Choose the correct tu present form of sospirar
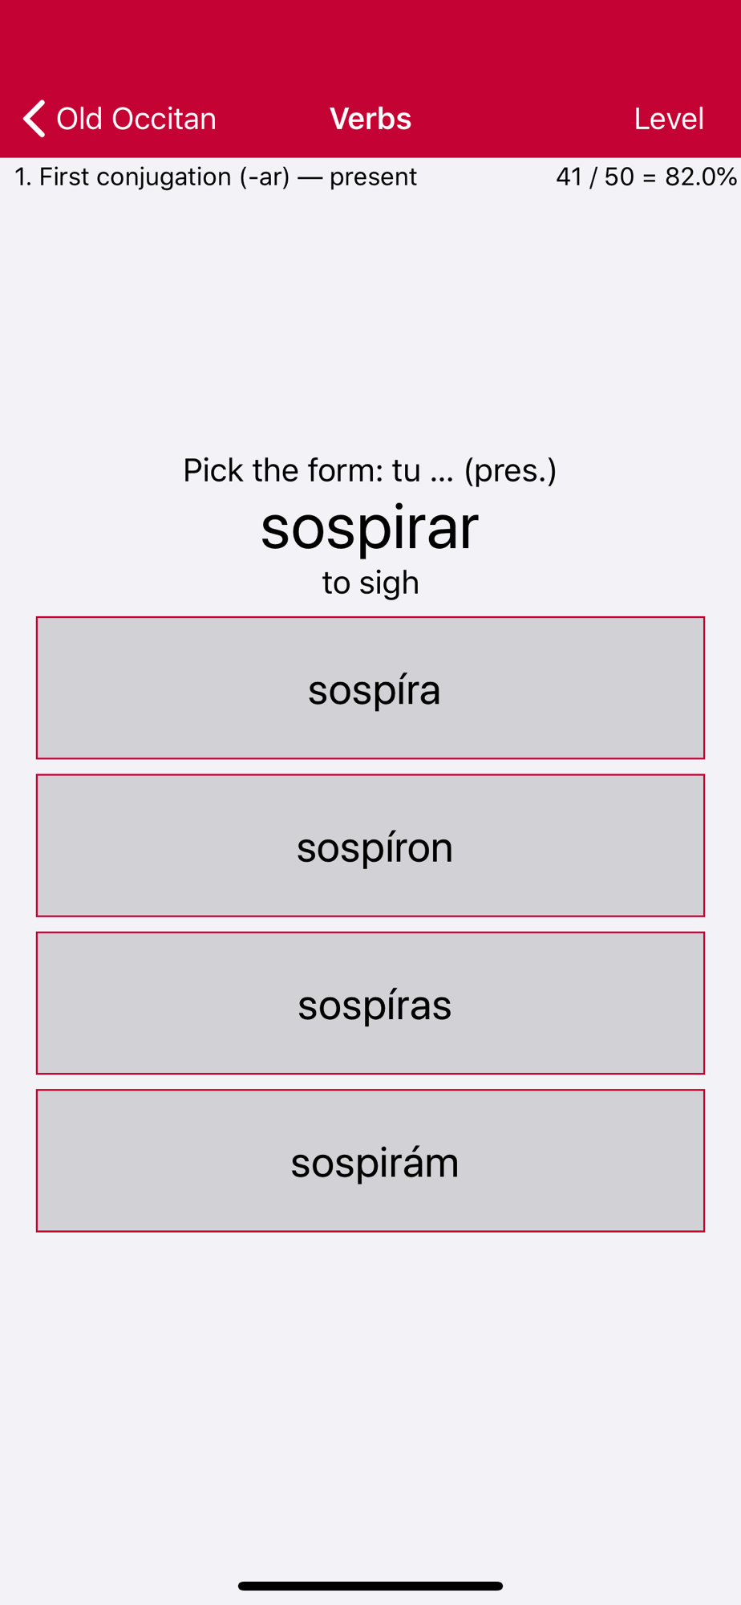The width and height of the screenshot is (741, 1605). click(x=370, y=1003)
